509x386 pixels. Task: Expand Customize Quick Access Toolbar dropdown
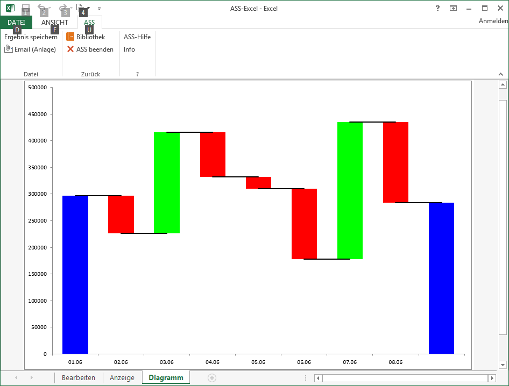[99, 9]
